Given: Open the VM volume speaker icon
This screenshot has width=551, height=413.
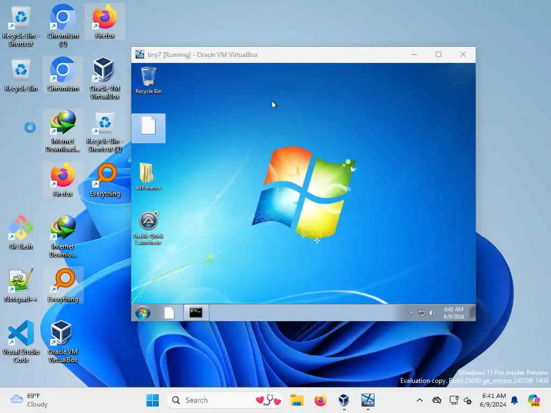Looking at the screenshot, I should coord(433,312).
